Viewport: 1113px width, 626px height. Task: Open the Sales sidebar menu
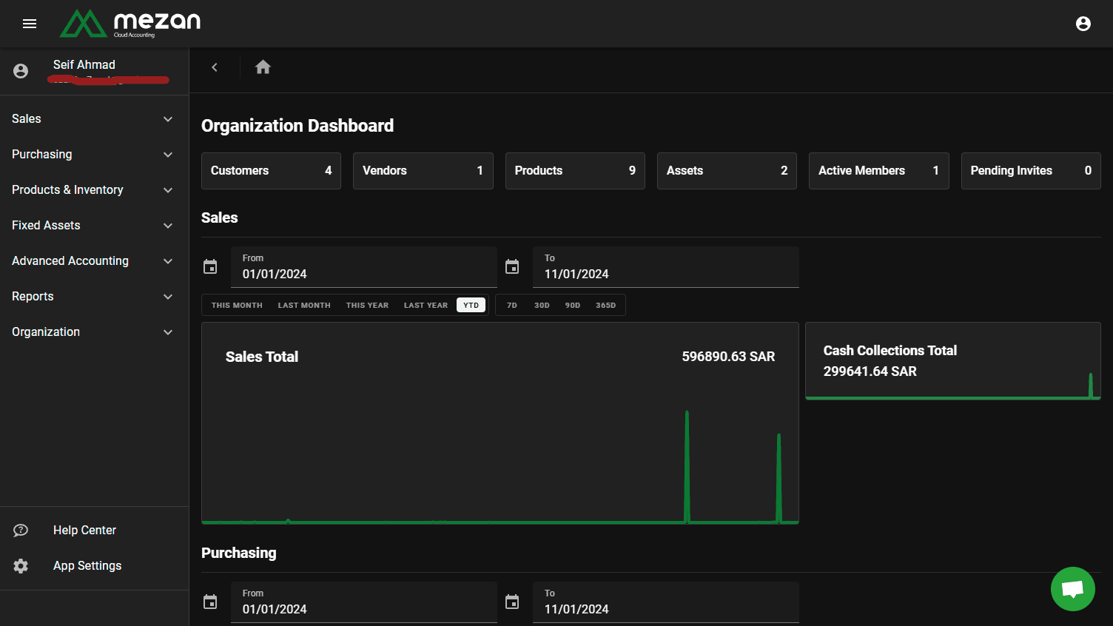(x=94, y=119)
